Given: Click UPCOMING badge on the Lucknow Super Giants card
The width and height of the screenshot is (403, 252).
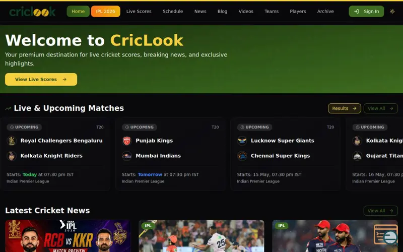Looking at the screenshot, I should [x=254, y=127].
